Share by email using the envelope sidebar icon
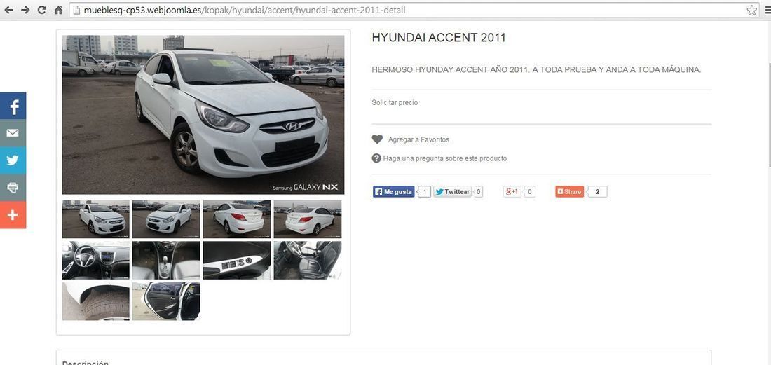Screen dimensions: 771x365 coord(13,133)
